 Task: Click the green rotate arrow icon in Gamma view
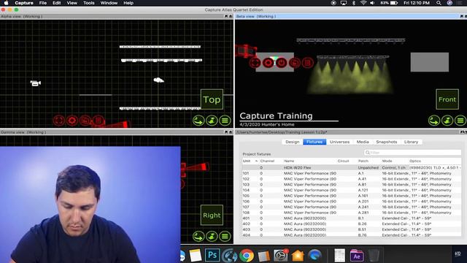198,236
